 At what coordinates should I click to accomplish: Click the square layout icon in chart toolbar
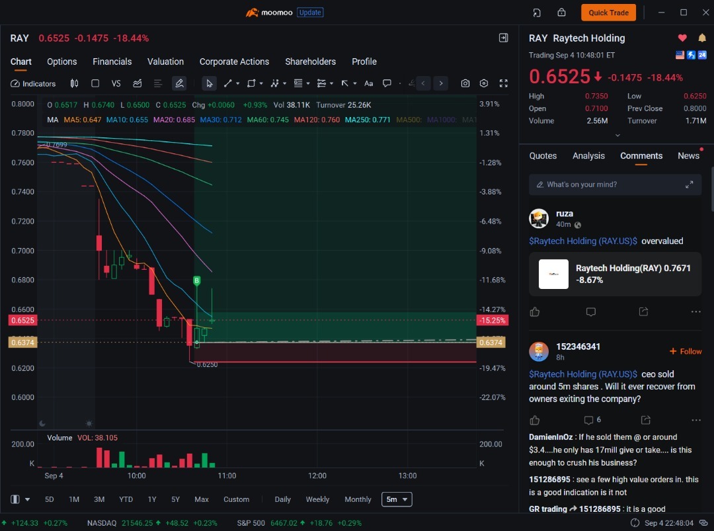[95, 83]
